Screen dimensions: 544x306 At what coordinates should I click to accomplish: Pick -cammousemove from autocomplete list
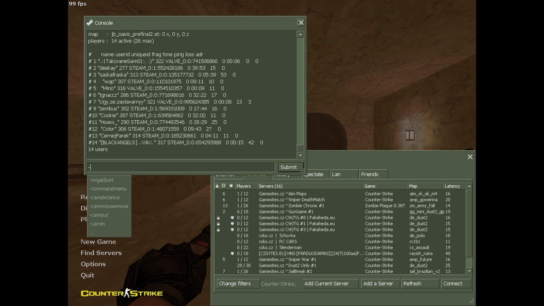(109, 206)
